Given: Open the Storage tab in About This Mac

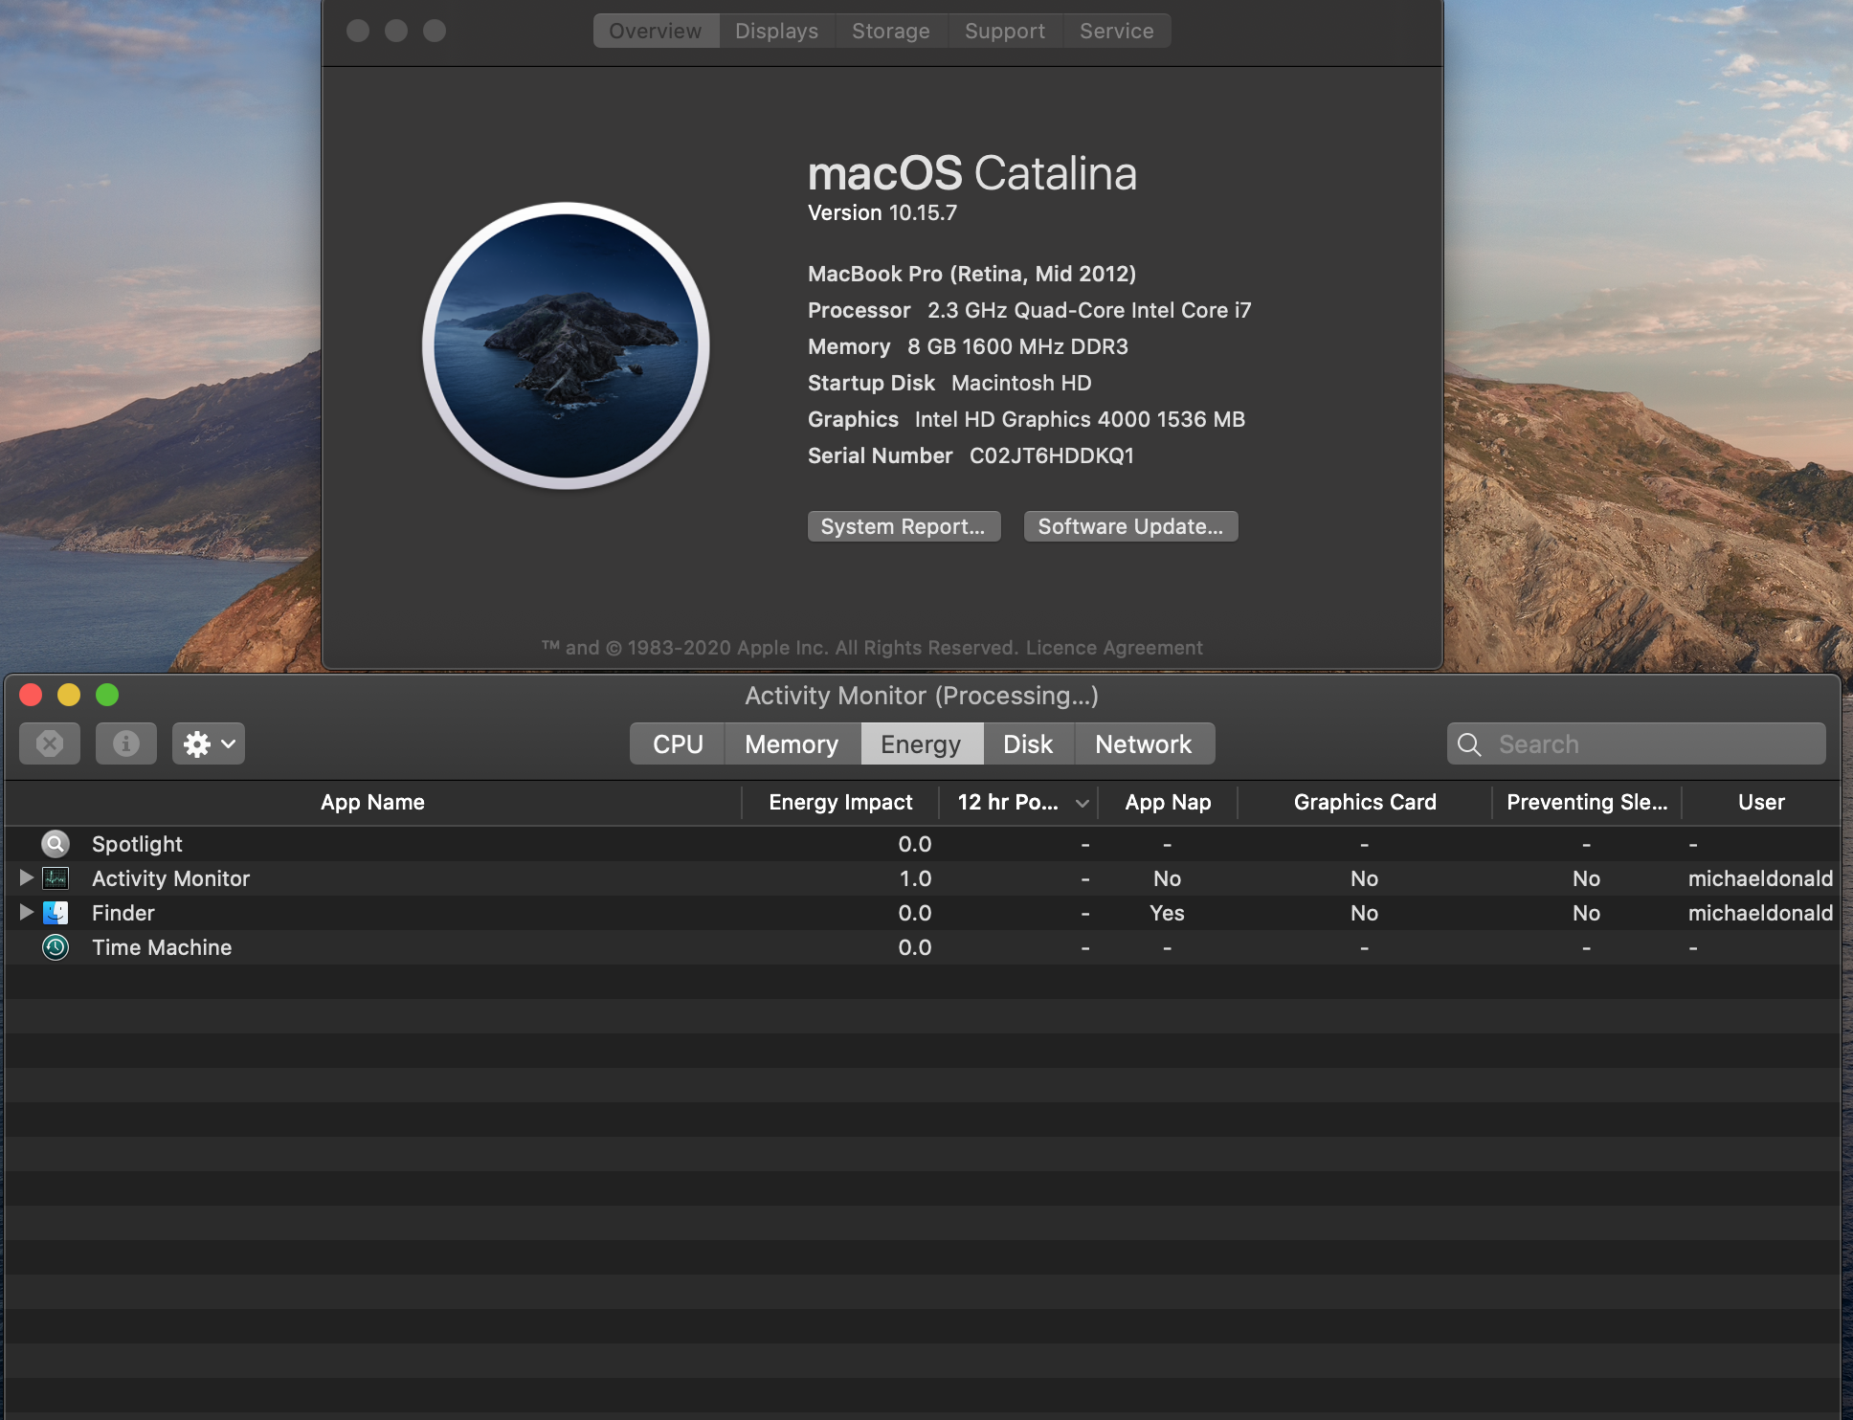Looking at the screenshot, I should pyautogui.click(x=891, y=31).
